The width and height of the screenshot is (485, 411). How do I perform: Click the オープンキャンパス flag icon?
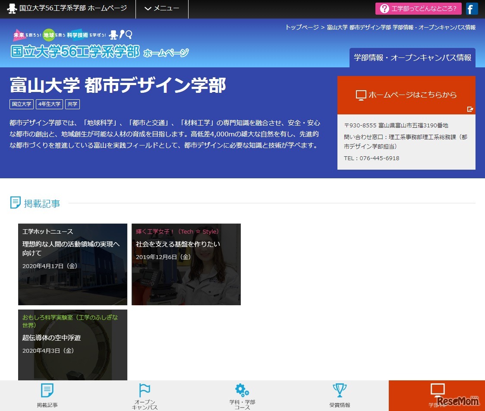pos(145,390)
